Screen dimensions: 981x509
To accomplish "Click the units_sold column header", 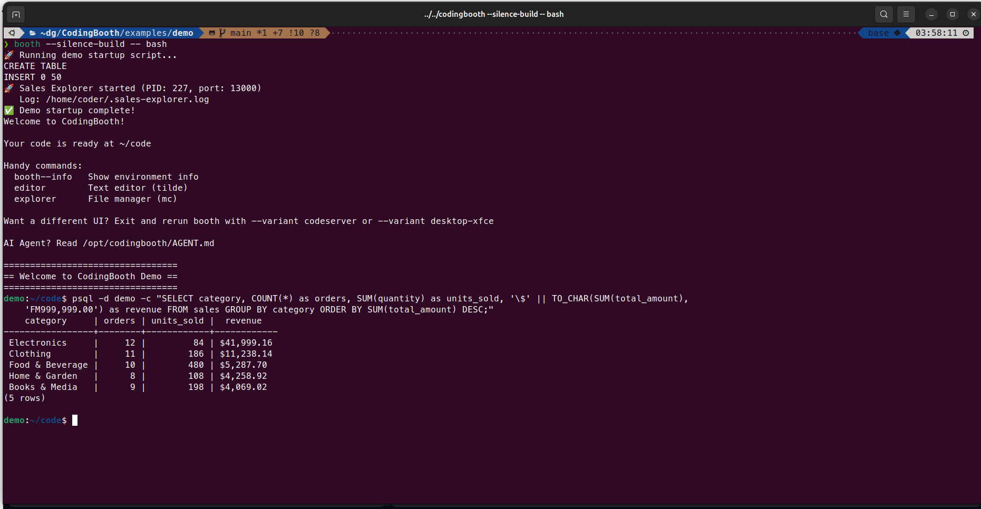I will pos(178,321).
